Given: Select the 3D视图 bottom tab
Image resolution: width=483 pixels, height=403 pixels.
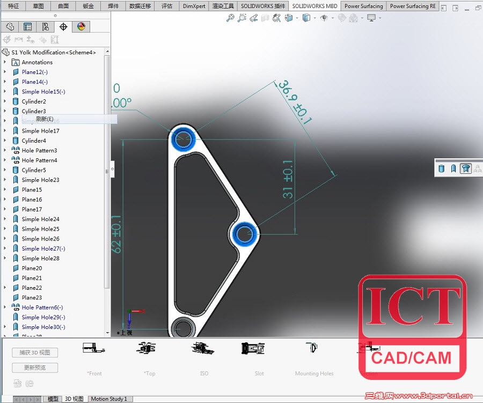Looking at the screenshot, I should 74,399.
